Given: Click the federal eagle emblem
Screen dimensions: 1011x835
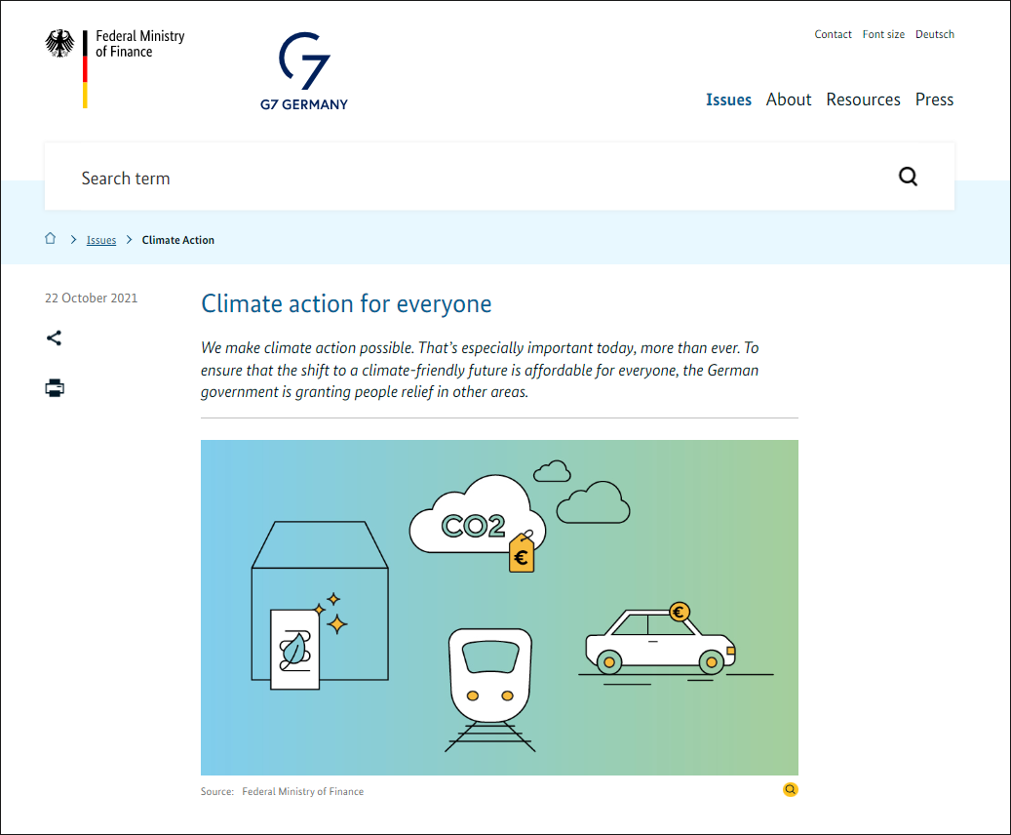Looking at the screenshot, I should tap(59, 43).
